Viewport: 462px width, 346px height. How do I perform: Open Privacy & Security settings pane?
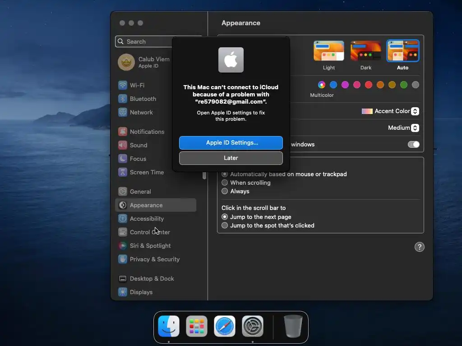click(x=156, y=259)
